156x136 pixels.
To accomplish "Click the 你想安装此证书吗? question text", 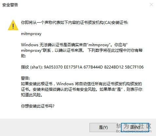I will point(38,106).
